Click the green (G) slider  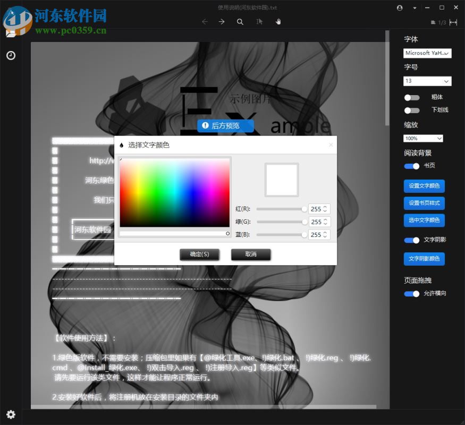[x=281, y=222]
